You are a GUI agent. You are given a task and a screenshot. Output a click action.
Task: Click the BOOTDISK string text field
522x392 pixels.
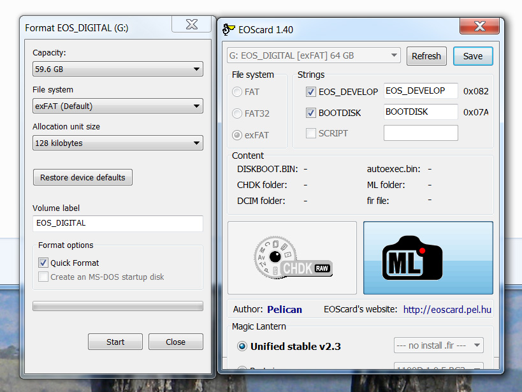click(421, 112)
